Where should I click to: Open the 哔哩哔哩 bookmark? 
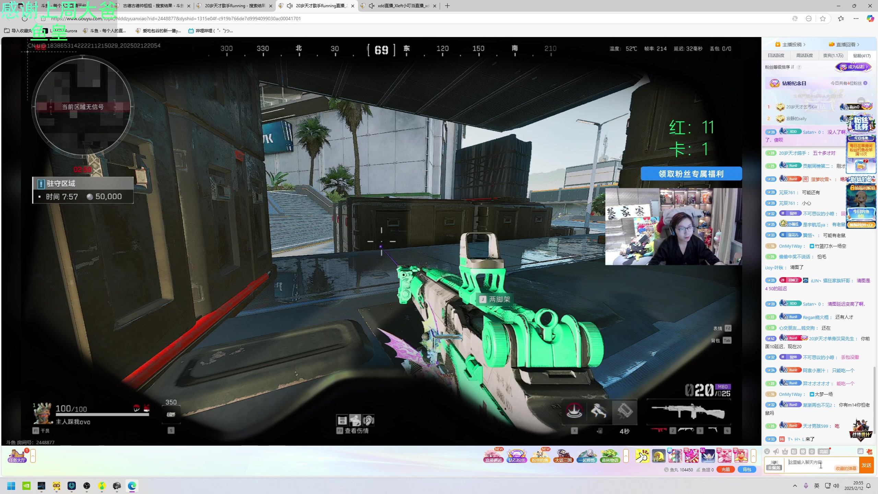(x=211, y=31)
